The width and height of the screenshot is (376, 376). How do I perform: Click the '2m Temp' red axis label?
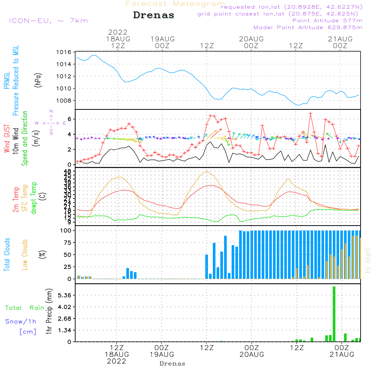[x=15, y=200]
